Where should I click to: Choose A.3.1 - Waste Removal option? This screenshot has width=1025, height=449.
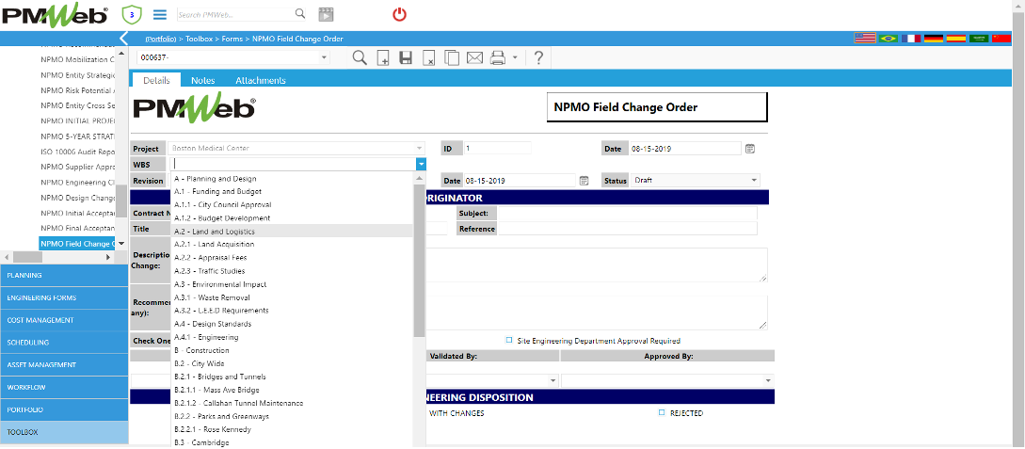[292, 297]
